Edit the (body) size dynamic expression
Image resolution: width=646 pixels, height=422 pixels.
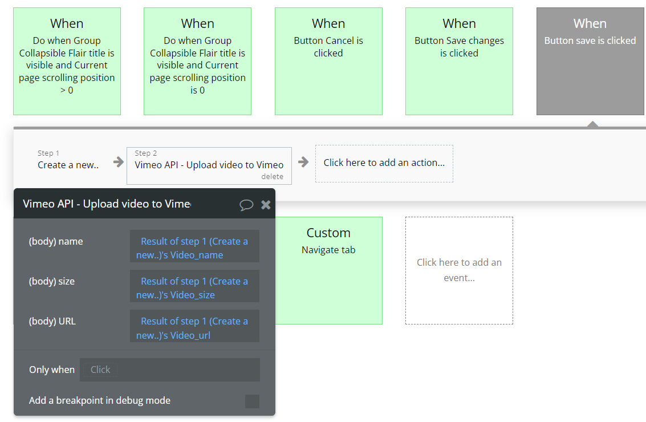tap(194, 286)
